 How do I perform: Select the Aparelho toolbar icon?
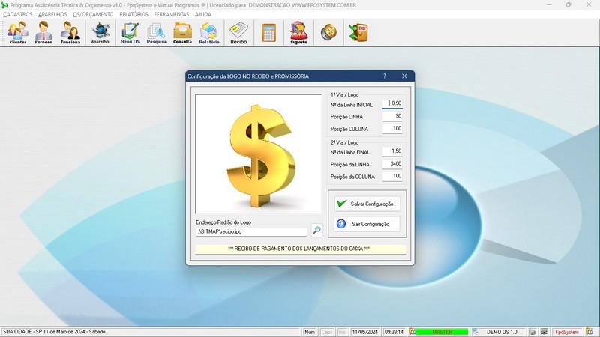point(100,33)
